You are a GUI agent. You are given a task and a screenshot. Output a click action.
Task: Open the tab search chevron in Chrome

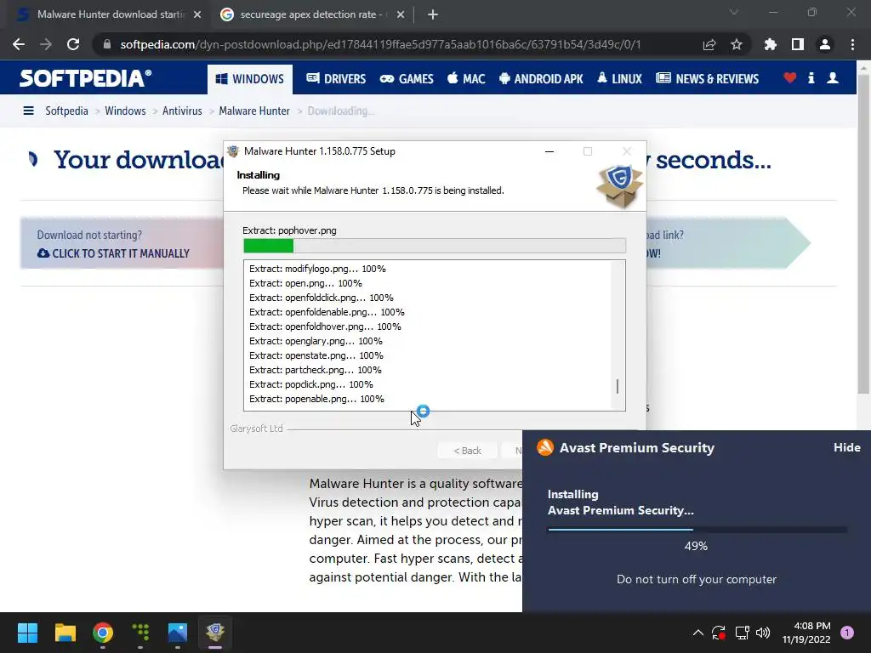pos(734,12)
